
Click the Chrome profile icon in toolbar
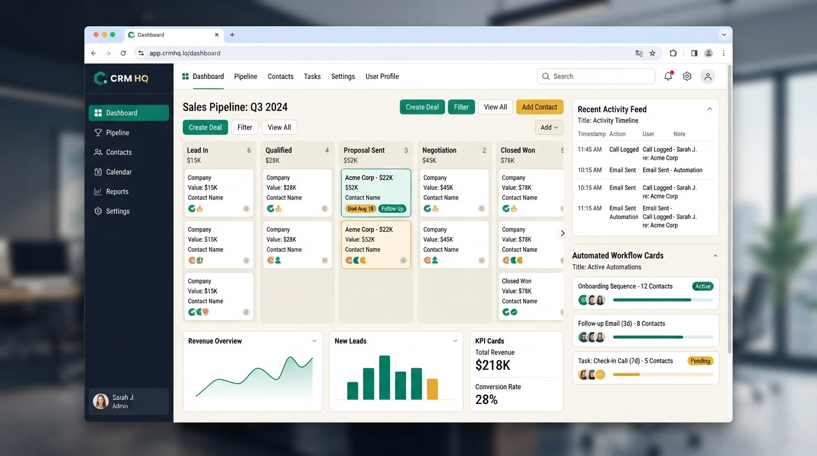(x=708, y=53)
